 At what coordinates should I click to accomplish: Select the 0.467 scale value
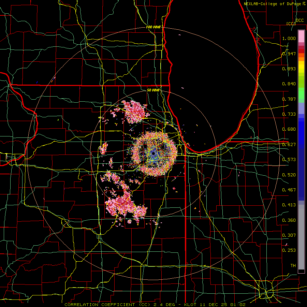[x=289, y=190]
